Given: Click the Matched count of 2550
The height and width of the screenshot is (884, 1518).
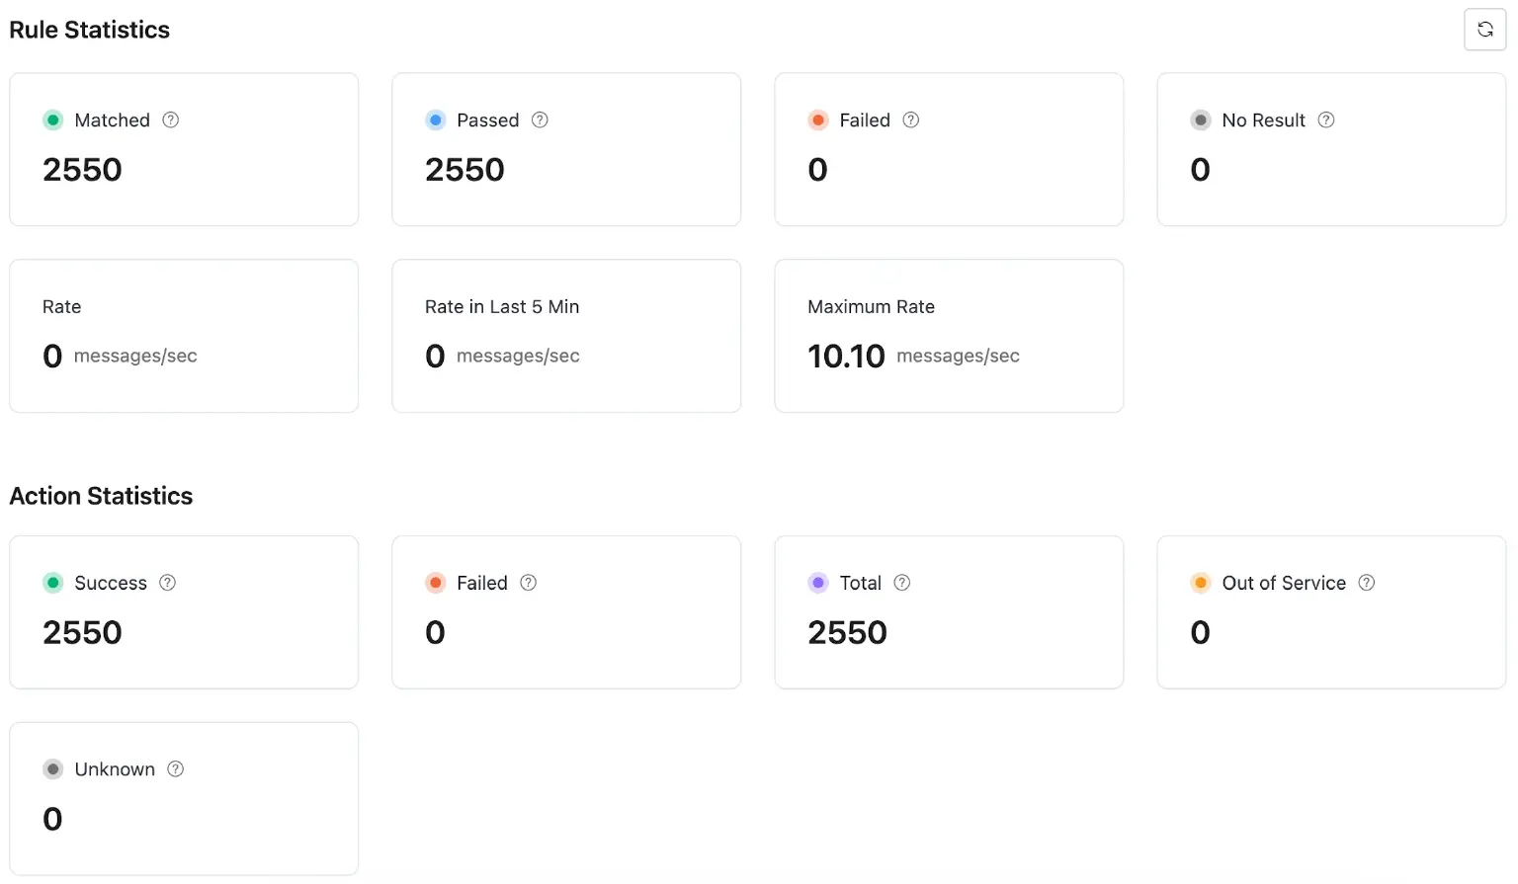Looking at the screenshot, I should (x=82, y=169).
